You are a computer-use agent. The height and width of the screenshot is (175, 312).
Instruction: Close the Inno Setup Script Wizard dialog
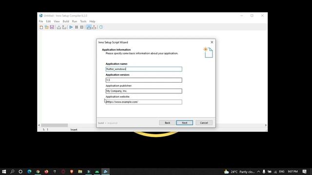coord(212,42)
